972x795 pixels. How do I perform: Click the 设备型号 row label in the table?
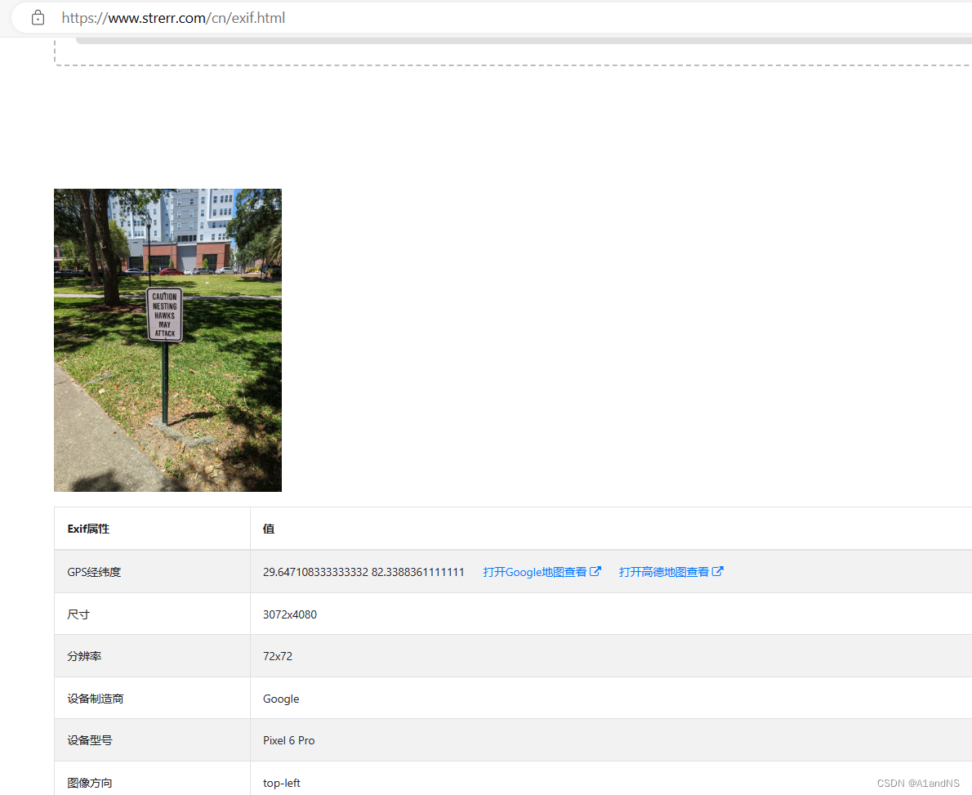[90, 740]
